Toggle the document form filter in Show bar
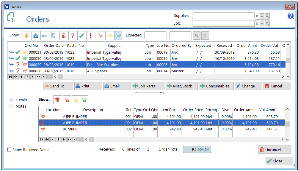Screen dimensions: 298x171 pos(53,35)
